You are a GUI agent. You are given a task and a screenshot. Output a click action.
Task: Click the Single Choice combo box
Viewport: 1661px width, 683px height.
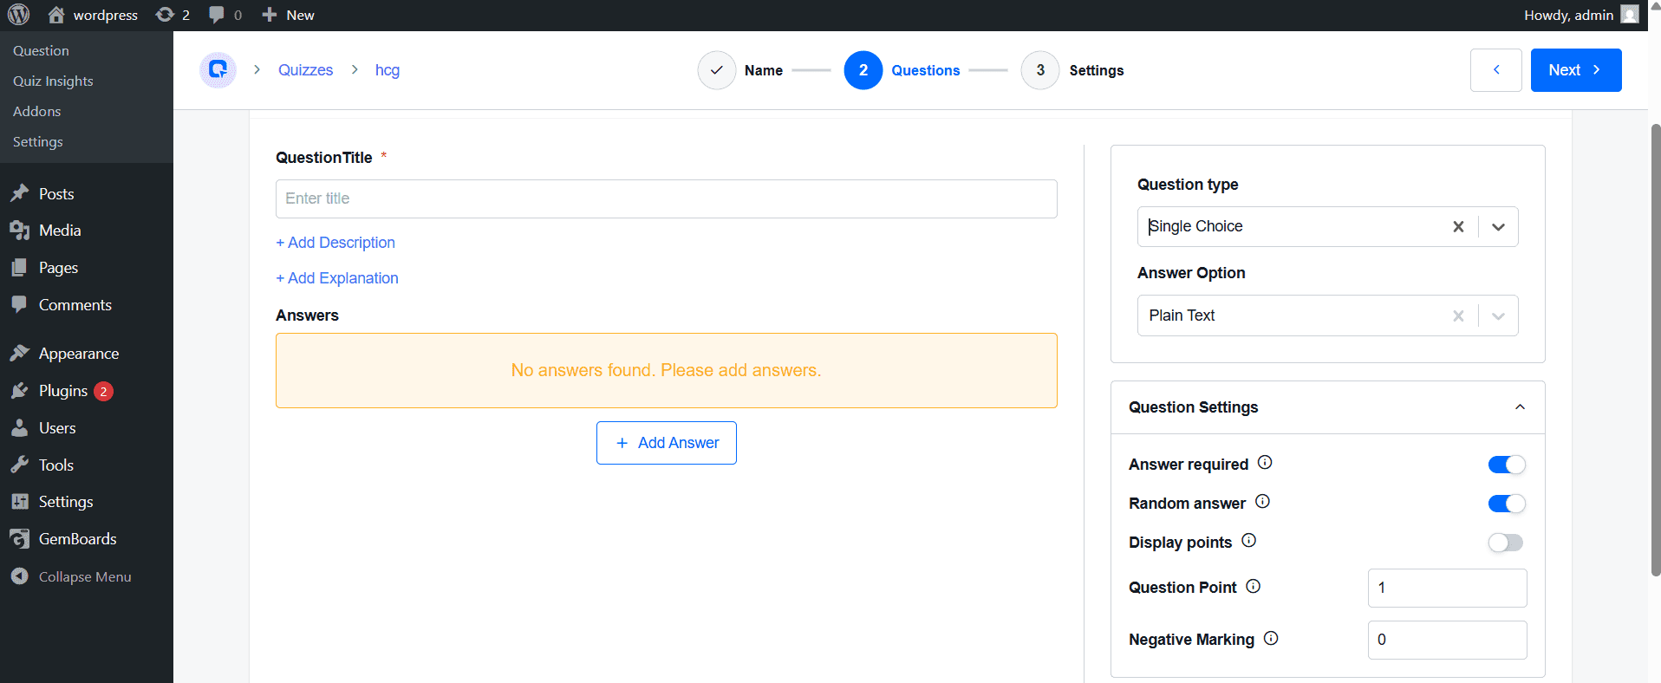click(1327, 227)
